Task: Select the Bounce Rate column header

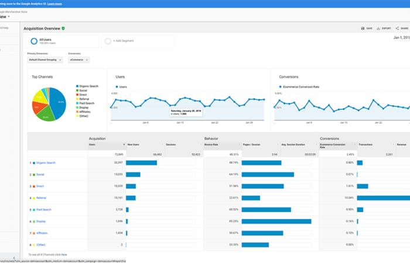Action: pyautogui.click(x=211, y=144)
